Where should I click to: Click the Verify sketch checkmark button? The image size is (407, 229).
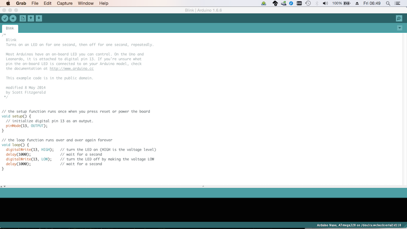click(x=5, y=18)
